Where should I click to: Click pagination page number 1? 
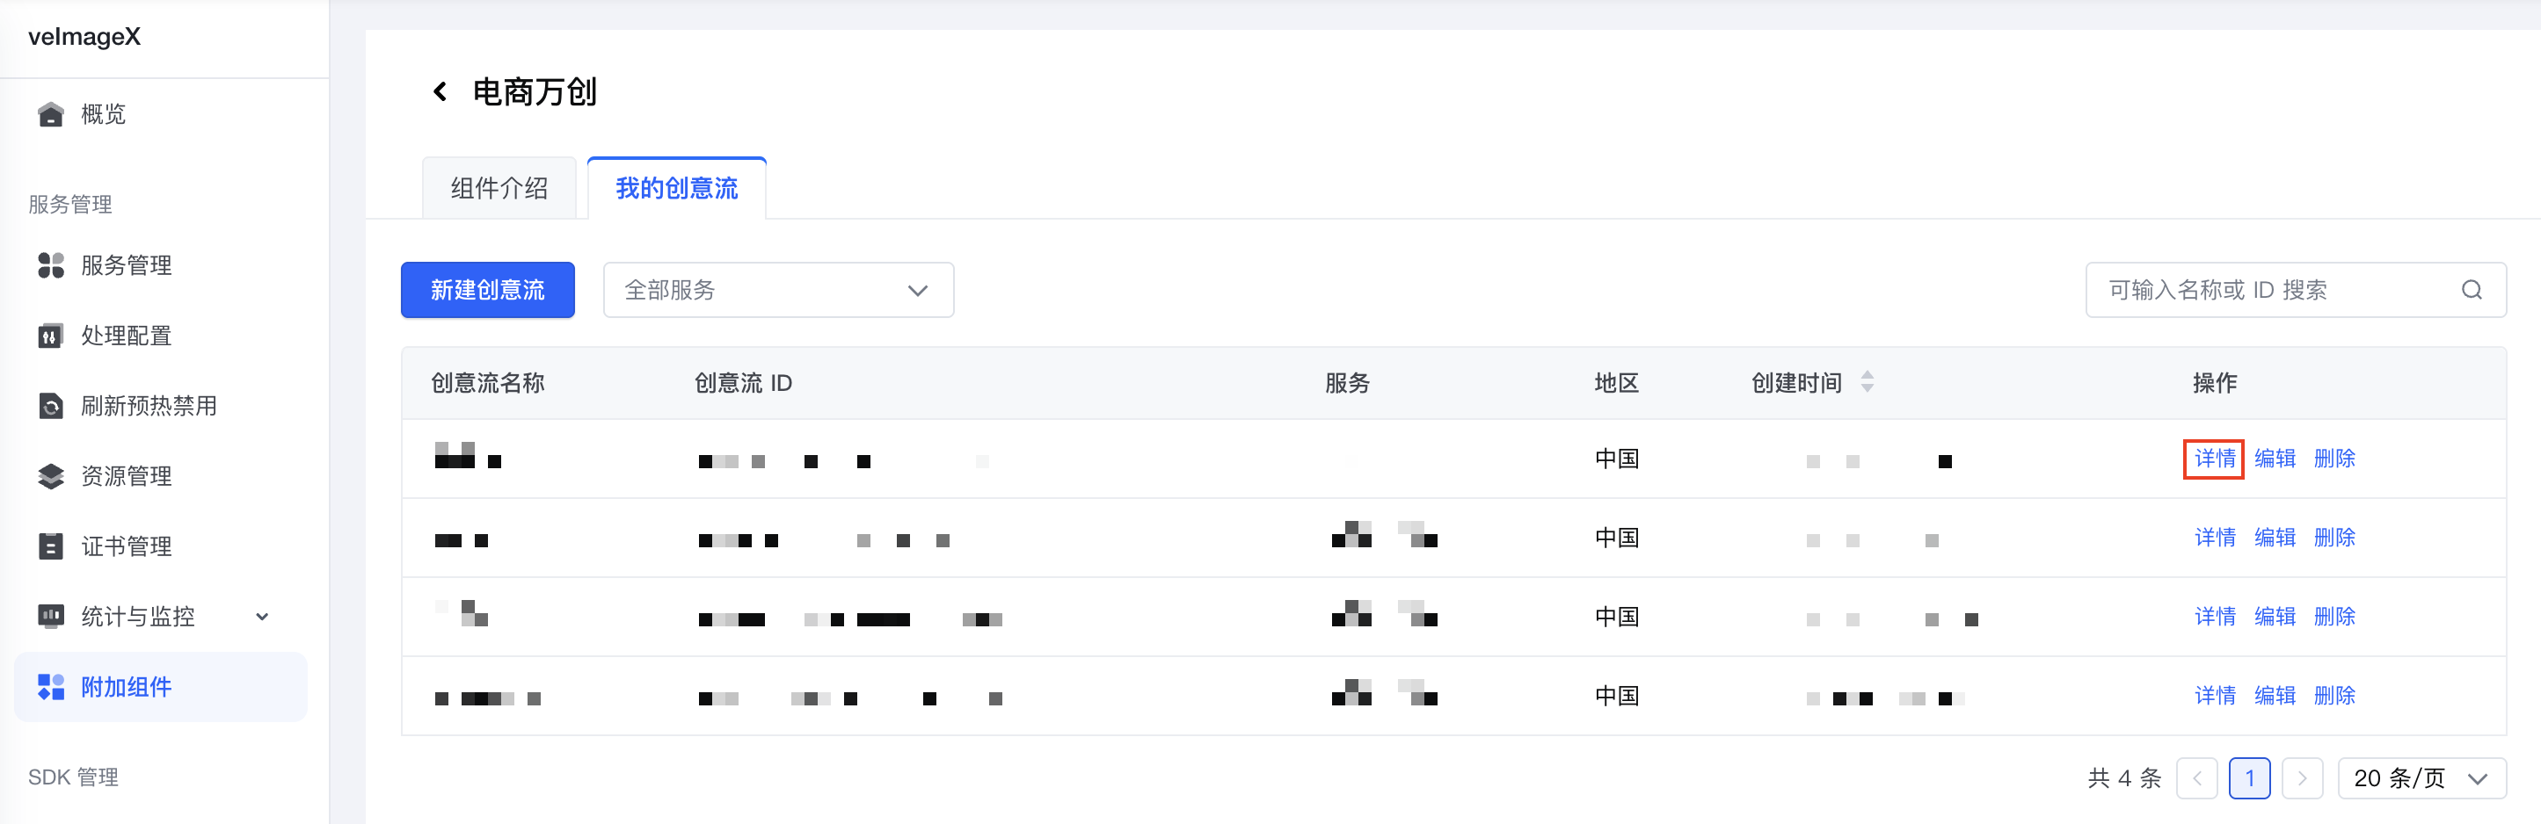click(2249, 777)
